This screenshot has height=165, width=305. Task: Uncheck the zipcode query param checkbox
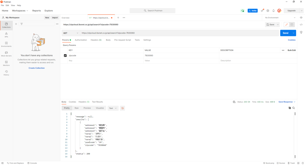[65, 56]
